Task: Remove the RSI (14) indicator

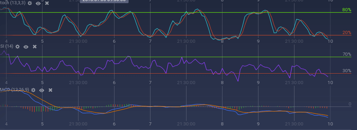Action: [35, 47]
